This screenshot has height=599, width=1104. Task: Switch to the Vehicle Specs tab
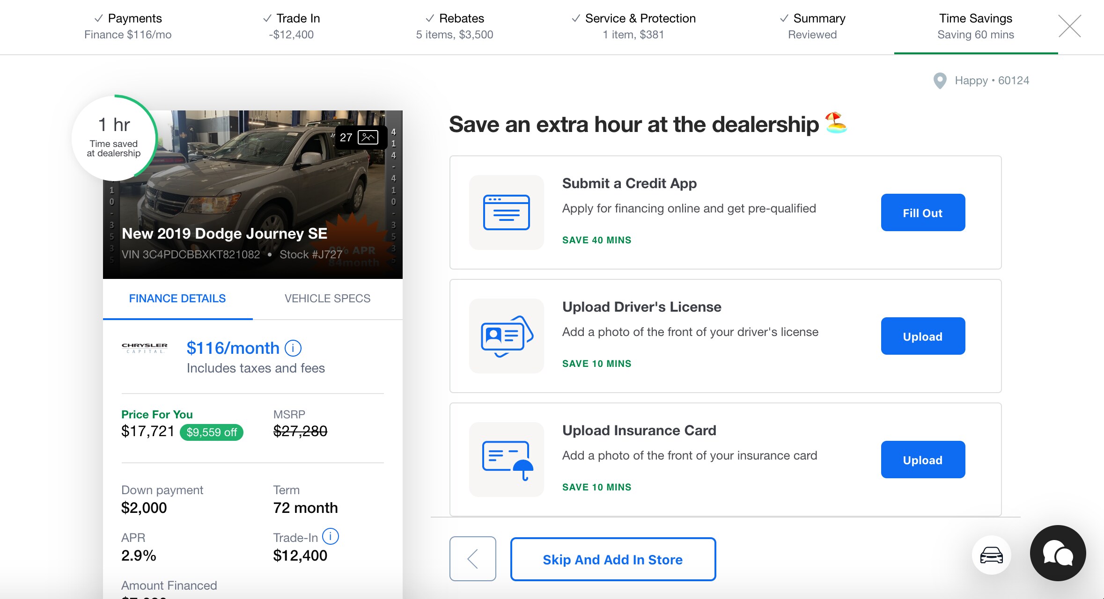[327, 299]
